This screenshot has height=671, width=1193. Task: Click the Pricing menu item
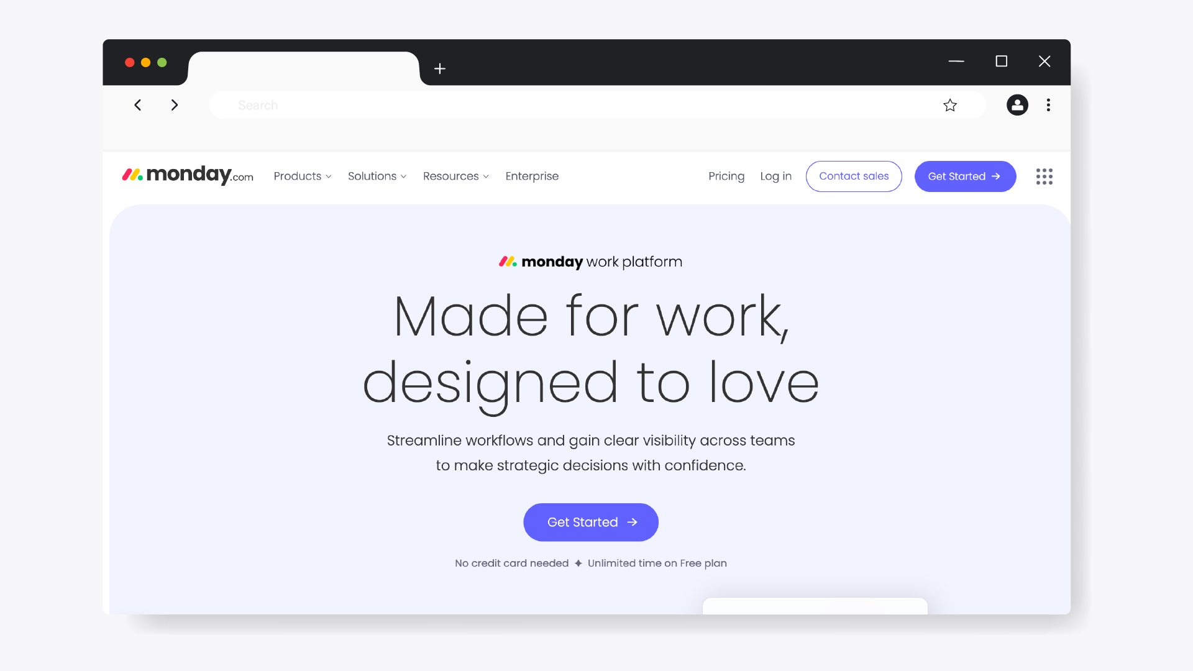coord(726,176)
